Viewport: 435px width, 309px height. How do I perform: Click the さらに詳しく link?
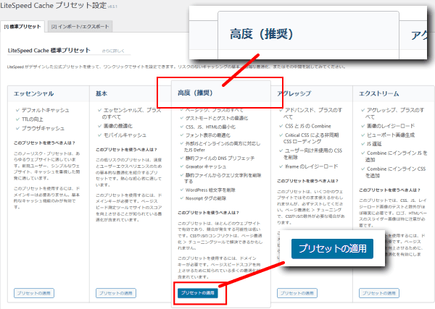click(x=114, y=51)
